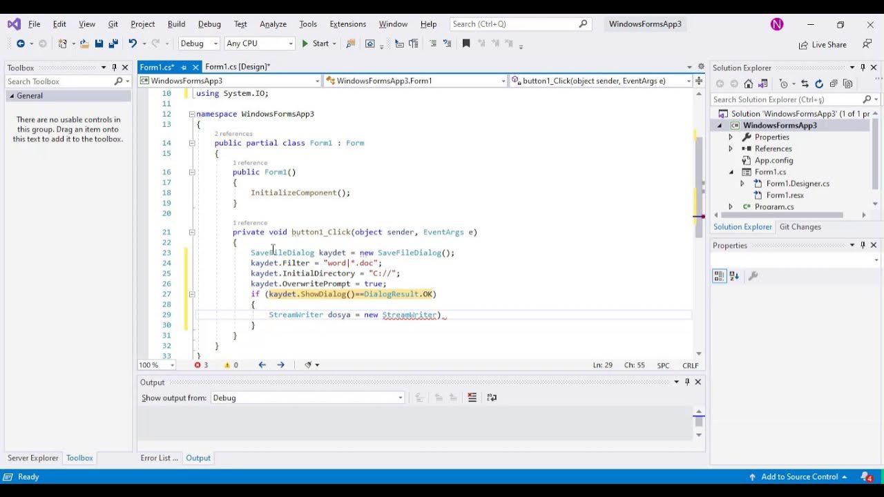Sort Properties alphabetically
Viewport: 884px width, 497px height.
(x=734, y=276)
